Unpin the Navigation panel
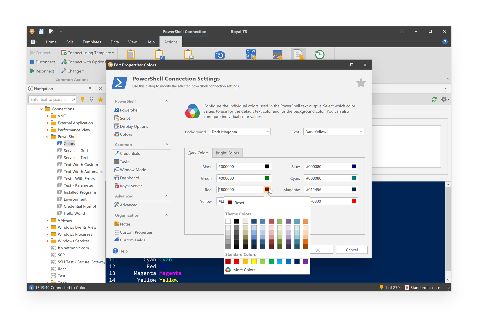The width and height of the screenshot is (478, 318). pyautogui.click(x=90, y=88)
